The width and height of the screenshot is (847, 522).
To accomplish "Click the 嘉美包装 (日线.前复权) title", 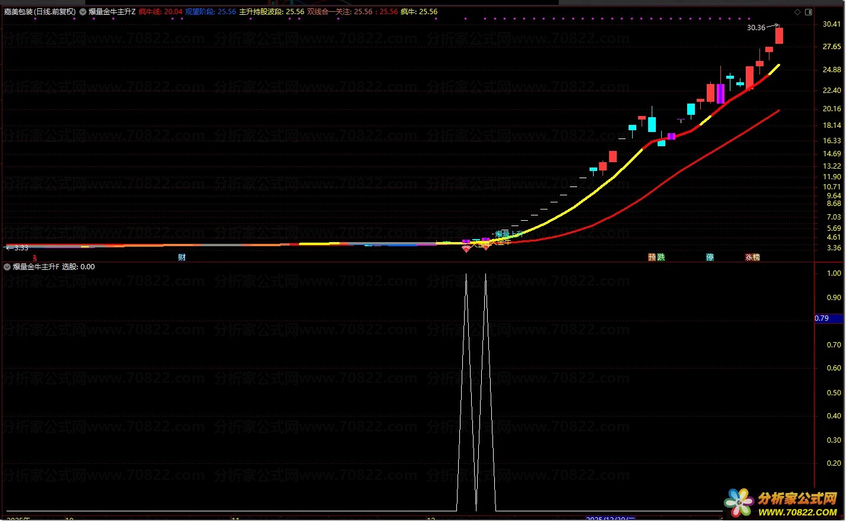I will pos(40,12).
